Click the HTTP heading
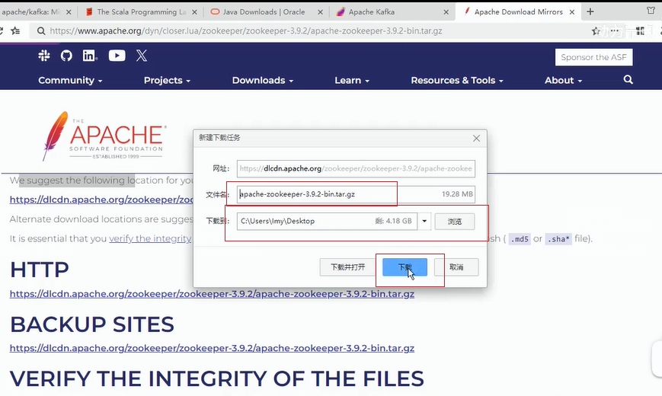The width and height of the screenshot is (662, 396). [40, 270]
